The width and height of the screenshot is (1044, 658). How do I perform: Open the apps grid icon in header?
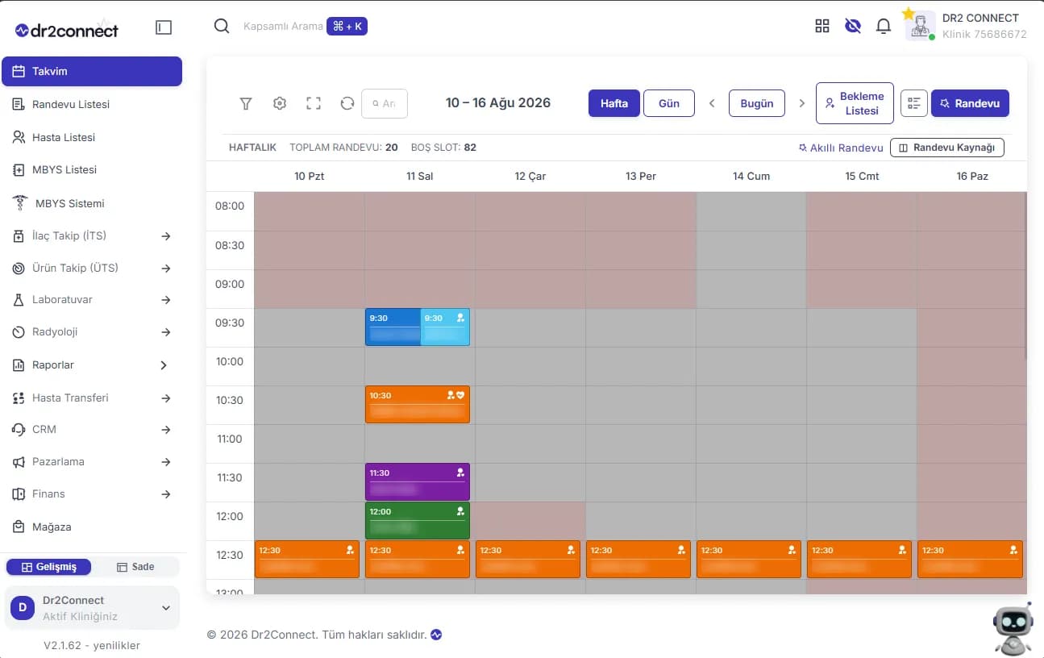(822, 26)
